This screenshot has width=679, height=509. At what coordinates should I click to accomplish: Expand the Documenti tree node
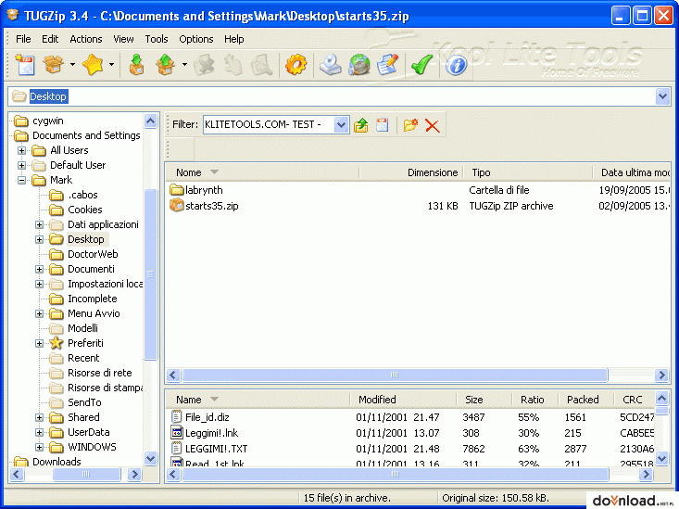tap(40, 269)
